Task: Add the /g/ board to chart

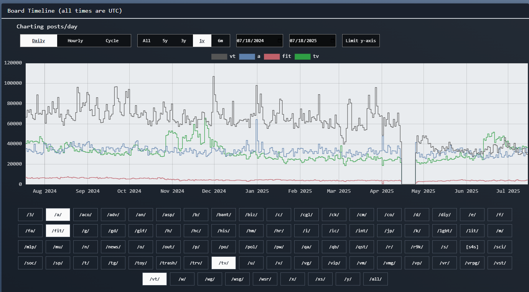Action: coord(86,231)
